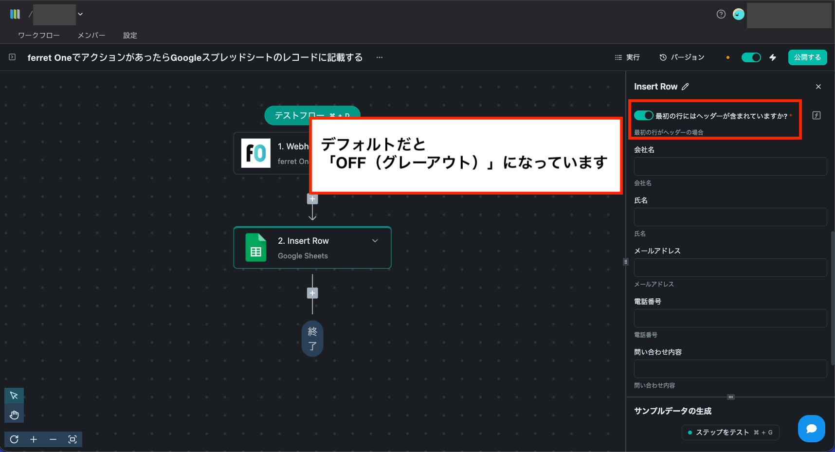This screenshot has height=452, width=835.
Task: Click the 会社名 input field
Action: point(730,166)
